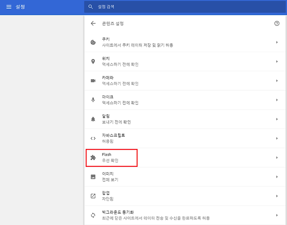Image resolution: width=287 pixels, height=225 pixels.
Task: Expand the 카메라 row arrow
Action: coord(277,81)
